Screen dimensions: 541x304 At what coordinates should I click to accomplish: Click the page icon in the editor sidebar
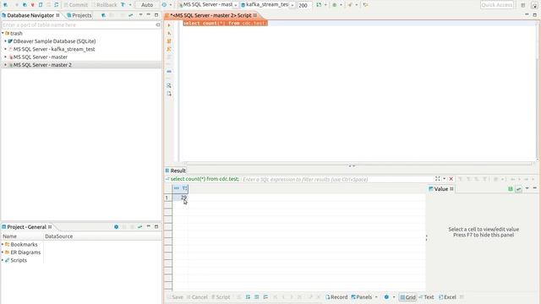[169, 94]
